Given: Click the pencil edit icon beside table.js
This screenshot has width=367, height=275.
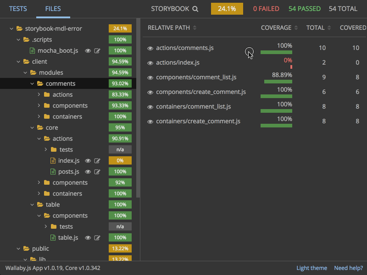Looking at the screenshot, I should [96, 237].
